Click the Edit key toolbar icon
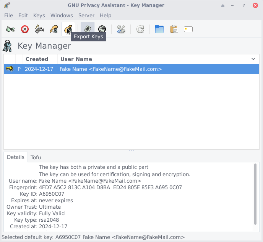 click(x=10, y=29)
